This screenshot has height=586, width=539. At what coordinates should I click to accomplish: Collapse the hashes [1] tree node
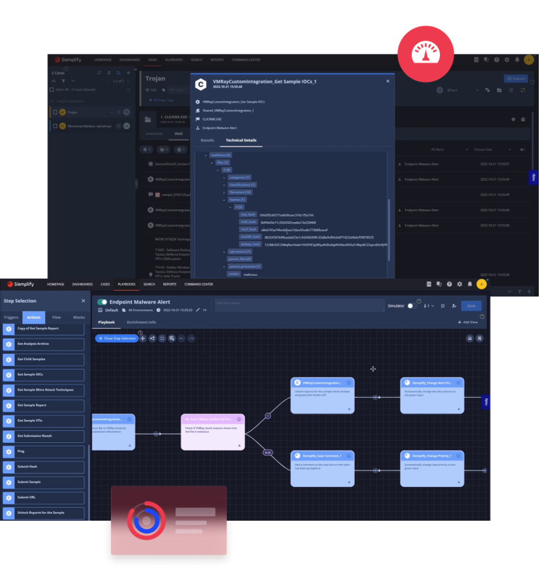coord(224,200)
